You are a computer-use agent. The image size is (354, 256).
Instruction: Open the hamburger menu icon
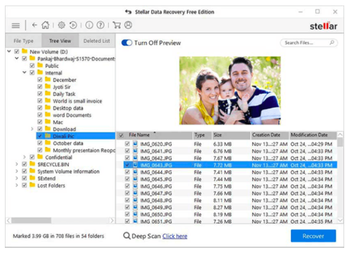pyautogui.click(x=16, y=26)
